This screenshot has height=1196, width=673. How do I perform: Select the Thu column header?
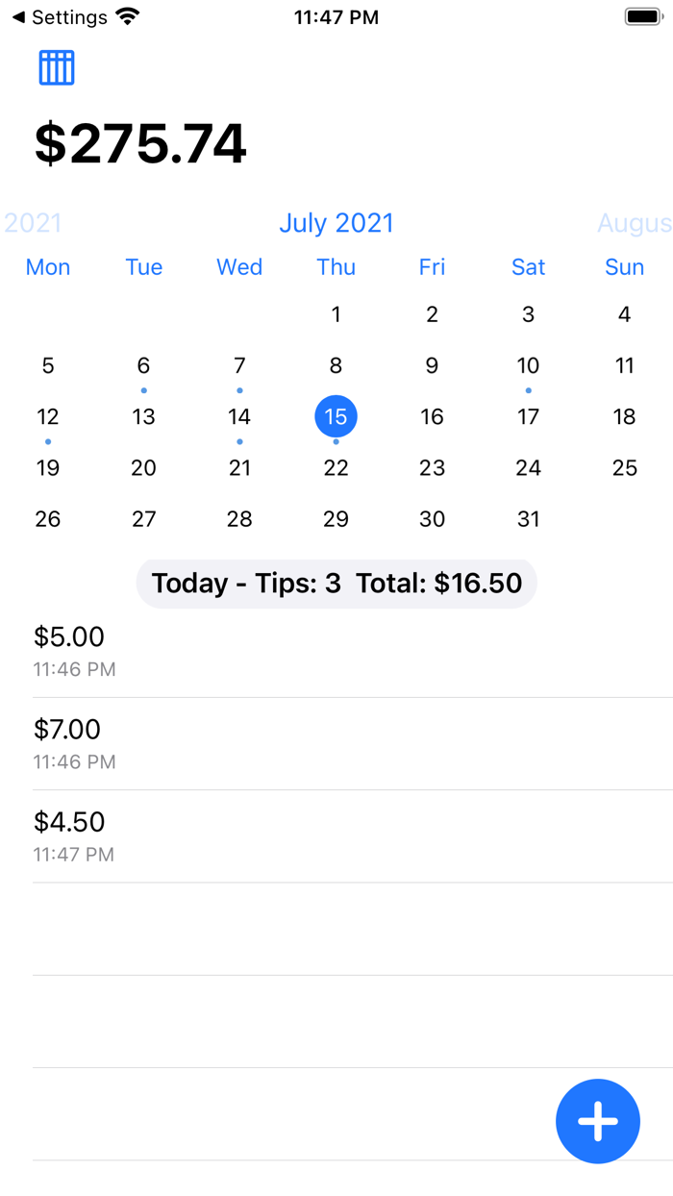336,267
